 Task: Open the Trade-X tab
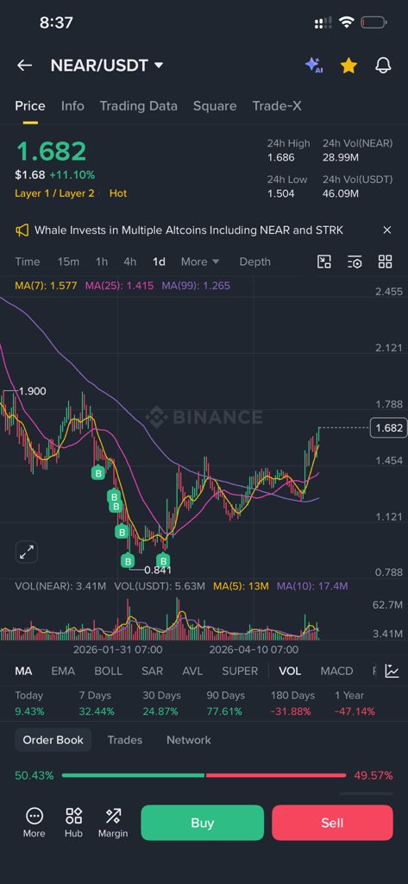click(x=277, y=106)
